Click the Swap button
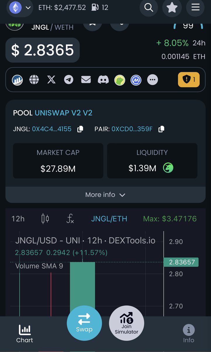The height and width of the screenshot is (352, 211). [x=84, y=323]
